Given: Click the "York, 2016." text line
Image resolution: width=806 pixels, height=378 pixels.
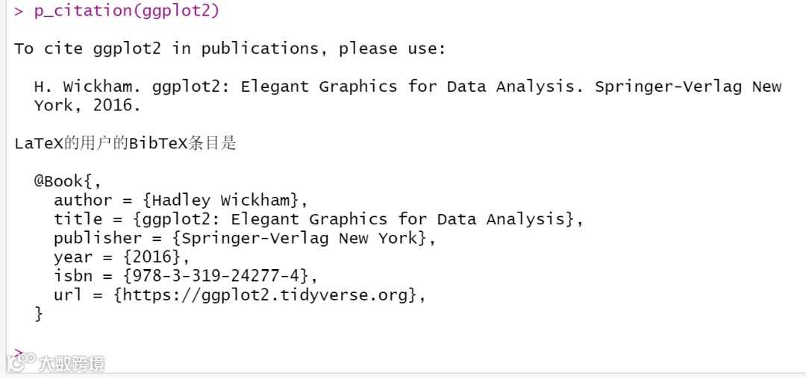Looking at the screenshot, I should point(87,106).
